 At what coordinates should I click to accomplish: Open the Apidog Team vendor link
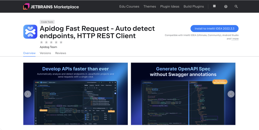coord(48,47)
